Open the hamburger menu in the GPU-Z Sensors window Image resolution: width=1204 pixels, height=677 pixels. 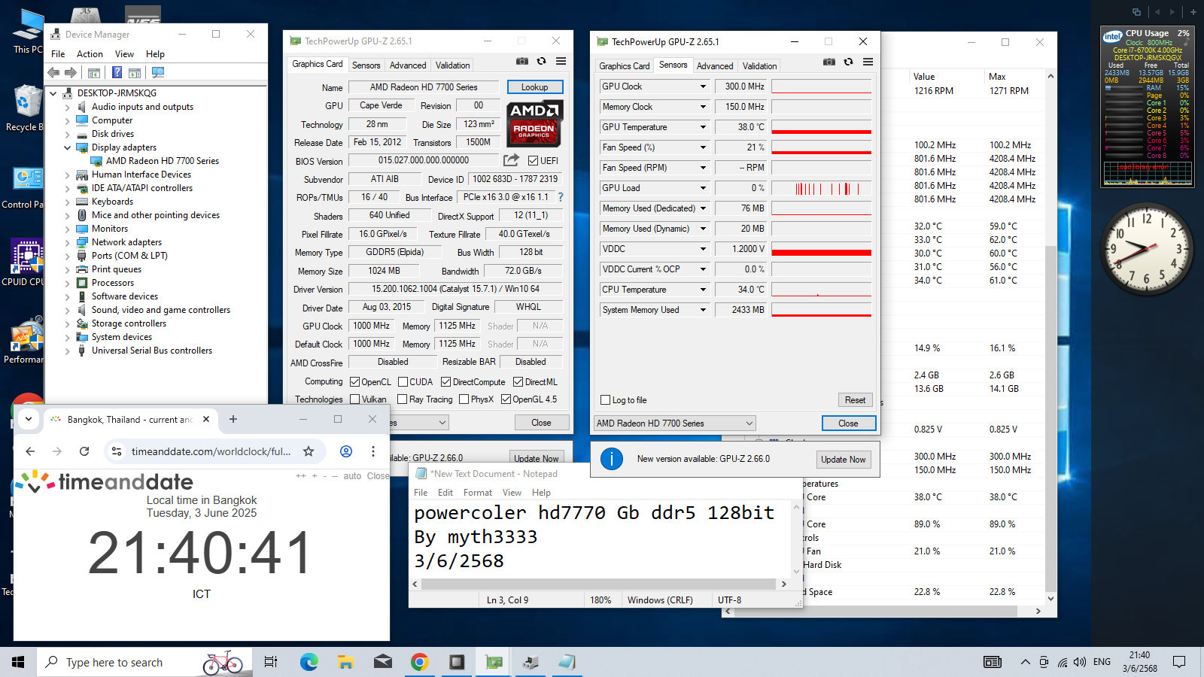(868, 62)
